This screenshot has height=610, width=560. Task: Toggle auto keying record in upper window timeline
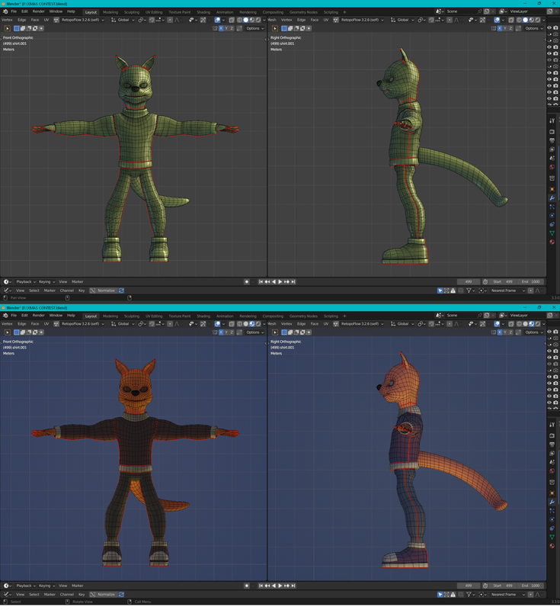(246, 281)
